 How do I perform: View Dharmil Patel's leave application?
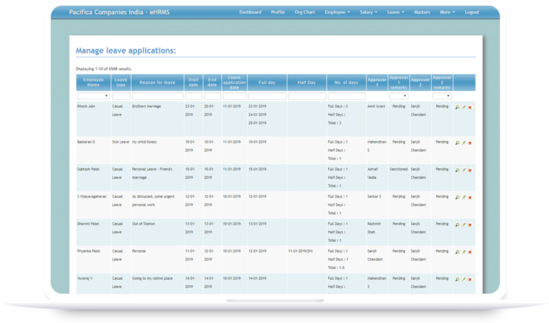click(457, 225)
